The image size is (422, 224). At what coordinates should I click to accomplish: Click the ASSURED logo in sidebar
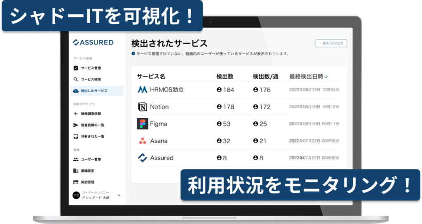tap(93, 42)
